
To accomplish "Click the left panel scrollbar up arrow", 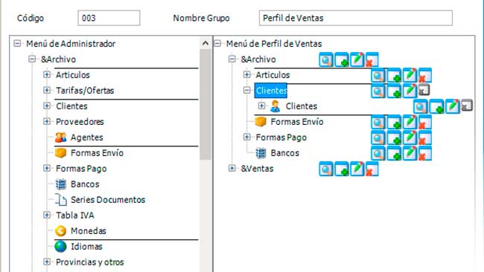I will [206, 43].
